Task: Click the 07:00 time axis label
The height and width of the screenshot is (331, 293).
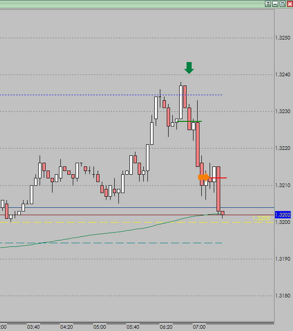Action: [199, 327]
